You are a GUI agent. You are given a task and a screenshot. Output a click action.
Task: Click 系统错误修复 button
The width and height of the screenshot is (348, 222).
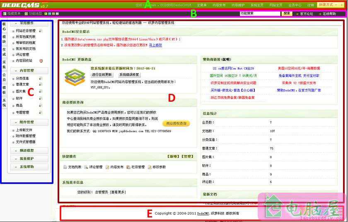pyautogui.click(x=129, y=75)
